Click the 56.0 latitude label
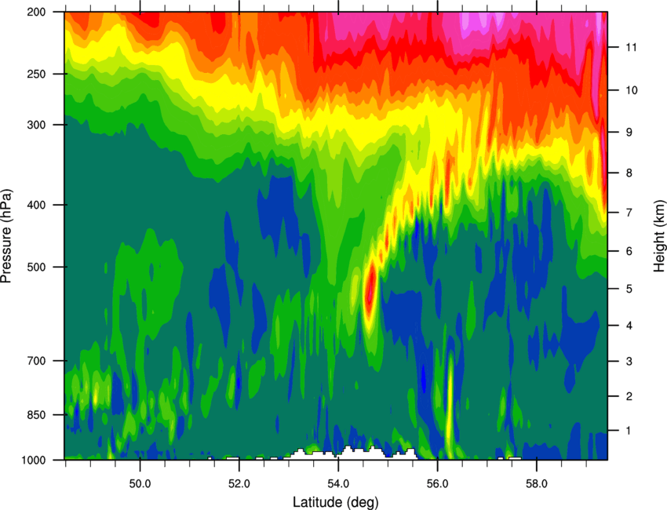The height and width of the screenshot is (510, 667). coord(438,483)
